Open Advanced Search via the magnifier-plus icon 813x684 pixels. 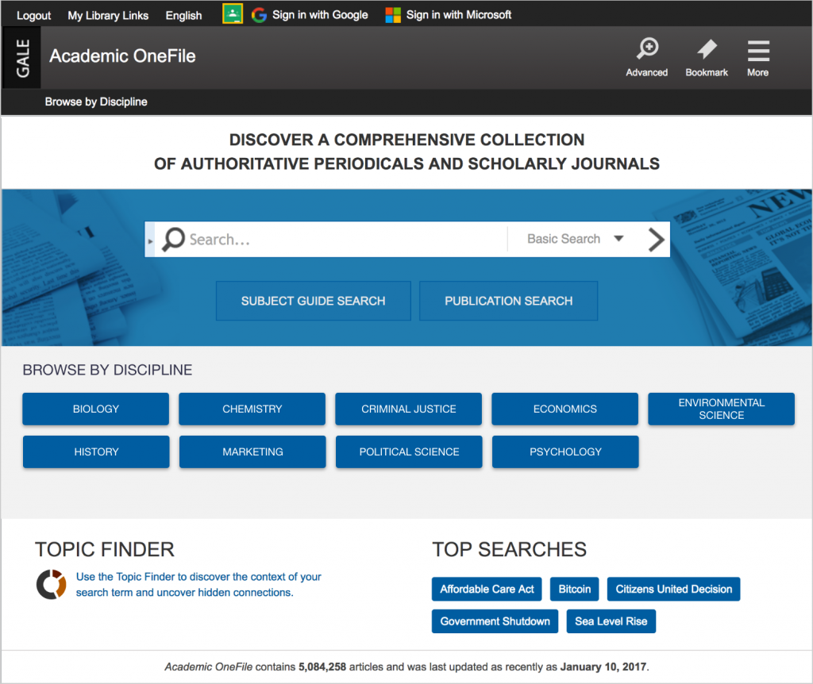pyautogui.click(x=646, y=49)
